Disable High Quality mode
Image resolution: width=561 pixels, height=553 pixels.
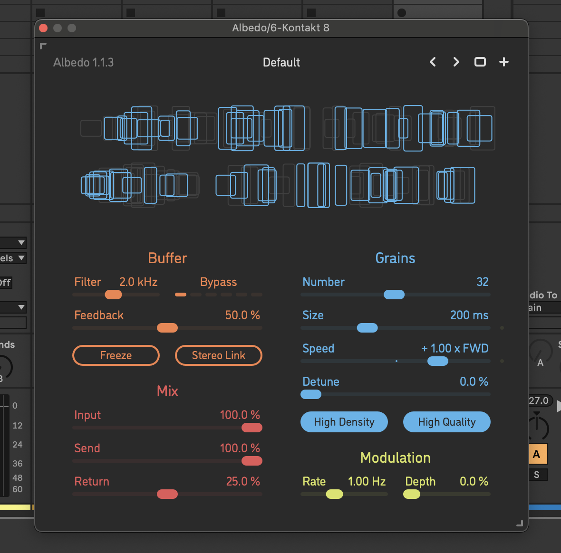click(447, 422)
